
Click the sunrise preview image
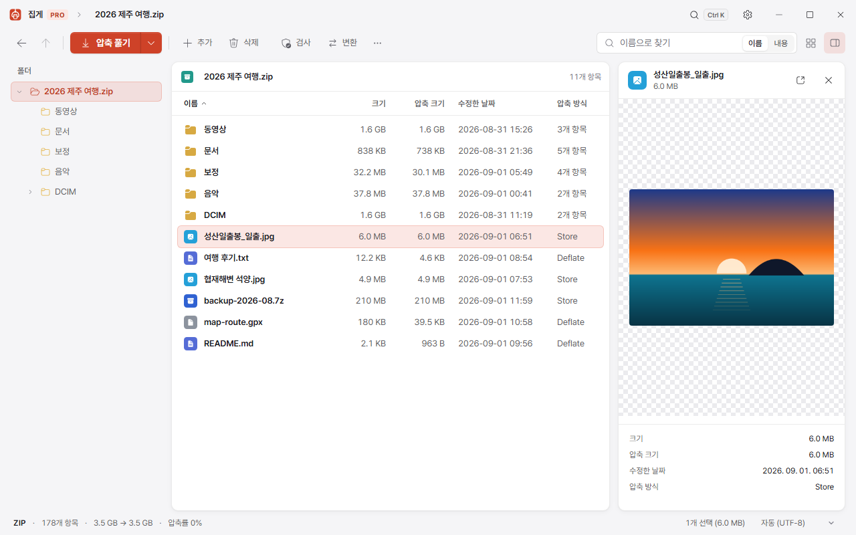(732, 257)
